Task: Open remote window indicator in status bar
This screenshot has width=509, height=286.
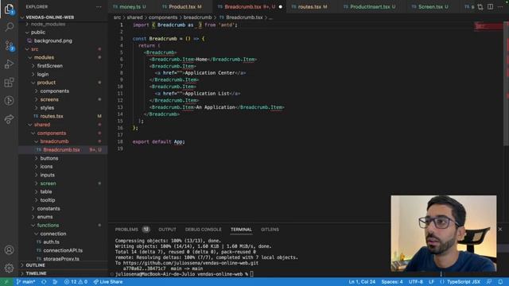Action: [6, 282]
